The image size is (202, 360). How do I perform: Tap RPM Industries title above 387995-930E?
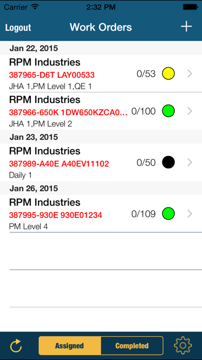coord(45,203)
